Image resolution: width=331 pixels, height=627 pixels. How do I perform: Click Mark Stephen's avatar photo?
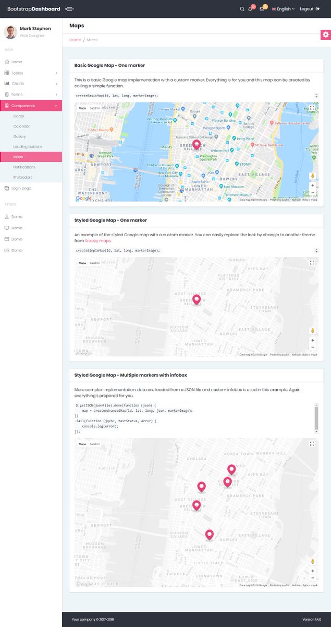pyautogui.click(x=10, y=32)
